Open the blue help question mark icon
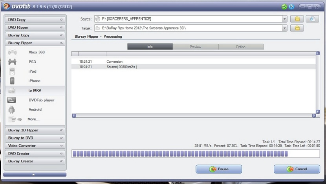The image size is (326, 184). (291, 7)
